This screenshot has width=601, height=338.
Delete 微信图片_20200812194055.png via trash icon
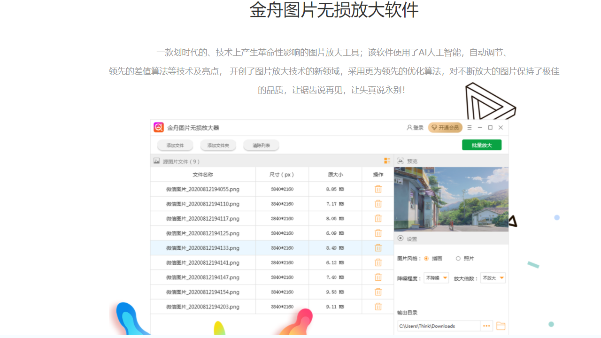pos(378,189)
